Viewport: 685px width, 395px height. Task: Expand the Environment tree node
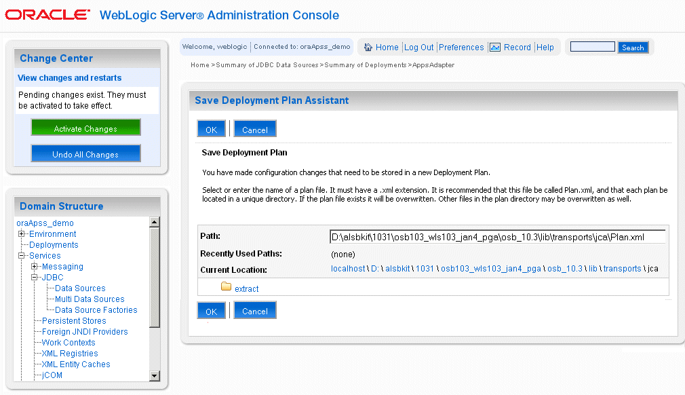click(21, 233)
